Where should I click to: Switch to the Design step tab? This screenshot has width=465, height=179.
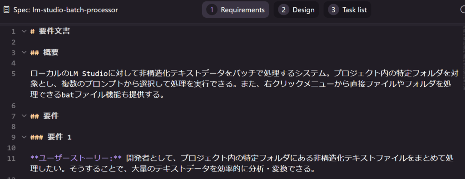point(296,10)
